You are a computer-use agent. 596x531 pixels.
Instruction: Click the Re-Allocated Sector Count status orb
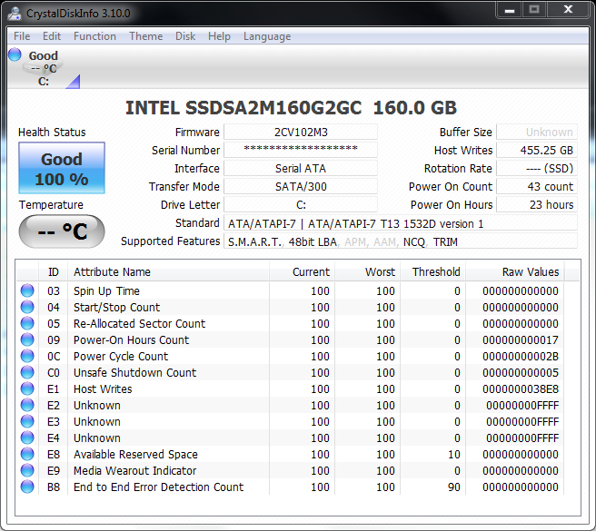(27, 323)
